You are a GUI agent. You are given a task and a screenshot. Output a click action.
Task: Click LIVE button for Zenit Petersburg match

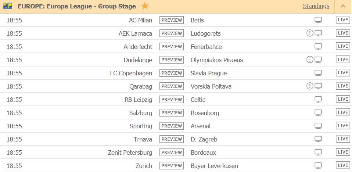point(343,152)
